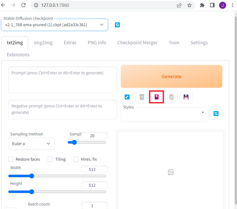
Task: Click the trash can clear prompt icon
Action: click(x=142, y=97)
